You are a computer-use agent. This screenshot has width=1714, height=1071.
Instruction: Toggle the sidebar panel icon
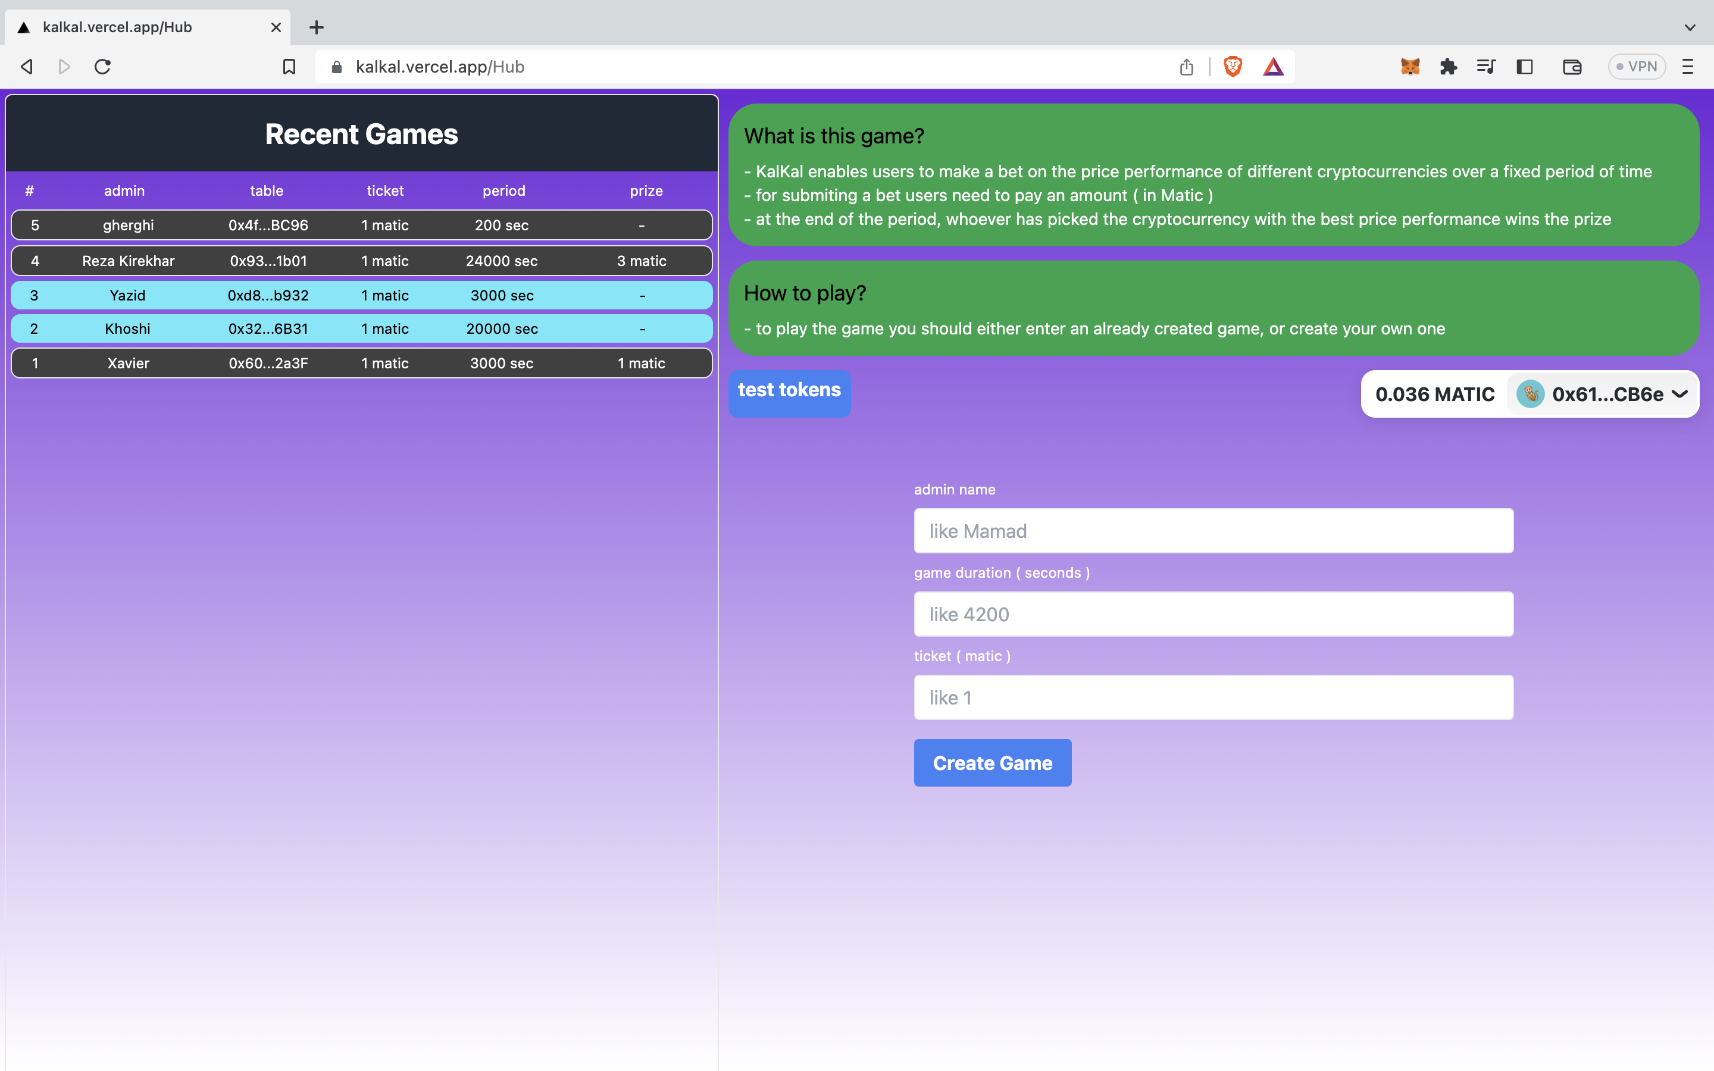[x=1524, y=67]
